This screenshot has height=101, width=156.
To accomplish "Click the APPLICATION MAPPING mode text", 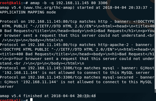I will click(x=28, y=12).
